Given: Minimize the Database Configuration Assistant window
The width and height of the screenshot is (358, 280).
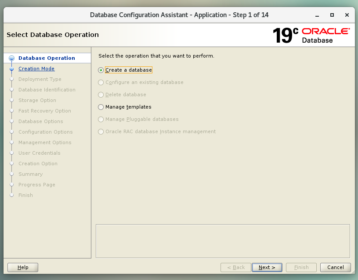Looking at the screenshot, I should [318, 15].
